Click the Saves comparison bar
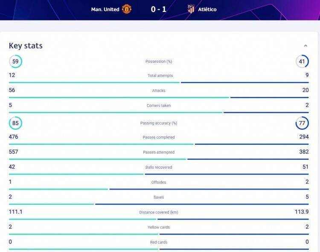 click(x=159, y=204)
